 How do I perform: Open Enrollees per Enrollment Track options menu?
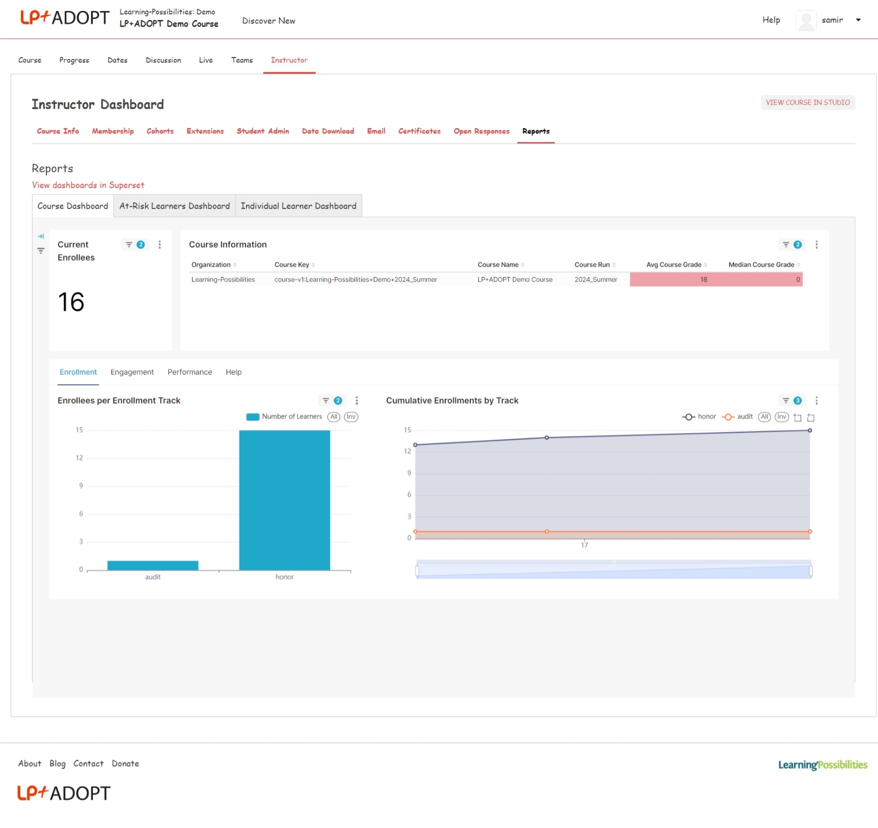pyautogui.click(x=357, y=400)
